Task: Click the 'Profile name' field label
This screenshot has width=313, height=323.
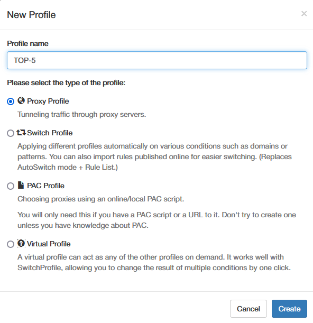Action: click(x=27, y=43)
